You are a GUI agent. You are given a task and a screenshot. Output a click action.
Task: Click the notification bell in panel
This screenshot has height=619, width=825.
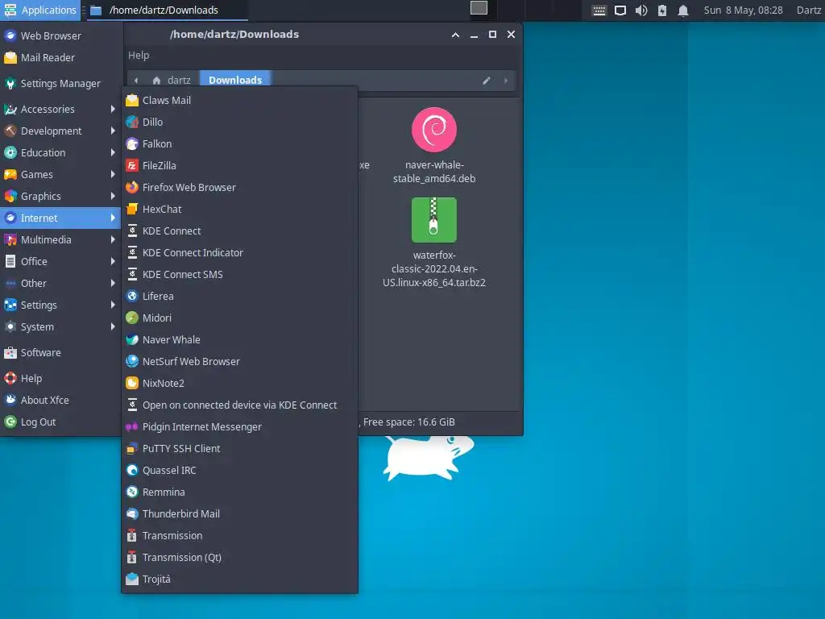tap(683, 10)
